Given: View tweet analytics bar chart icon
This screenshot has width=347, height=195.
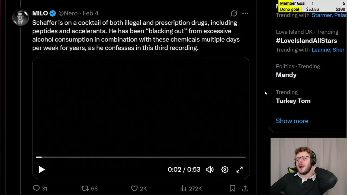Looking at the screenshot, I should 183,188.
